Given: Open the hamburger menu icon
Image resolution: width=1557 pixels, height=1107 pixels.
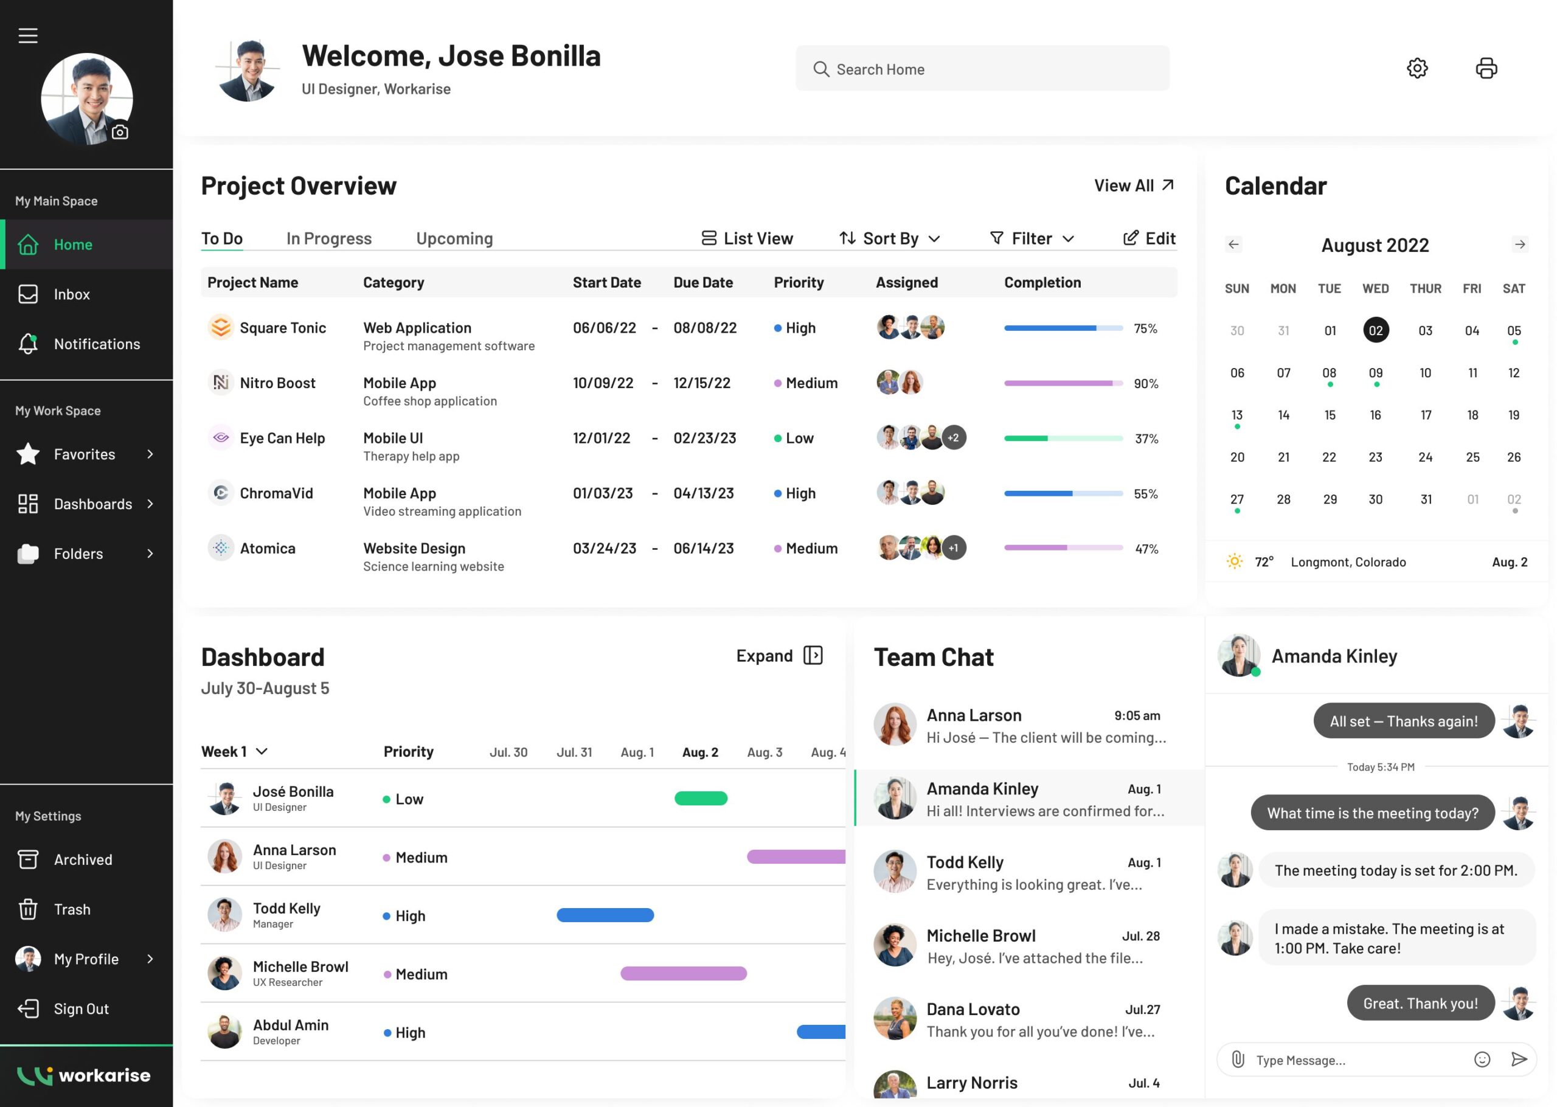Looking at the screenshot, I should [x=28, y=35].
